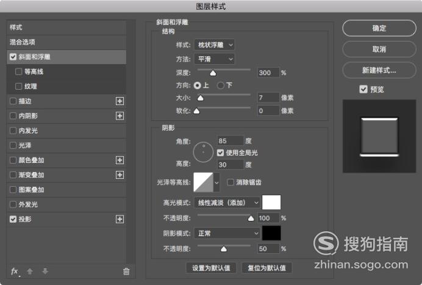This screenshot has width=422, height=285.
Task: Click the 深度 field showing 300
Action: (x=268, y=73)
